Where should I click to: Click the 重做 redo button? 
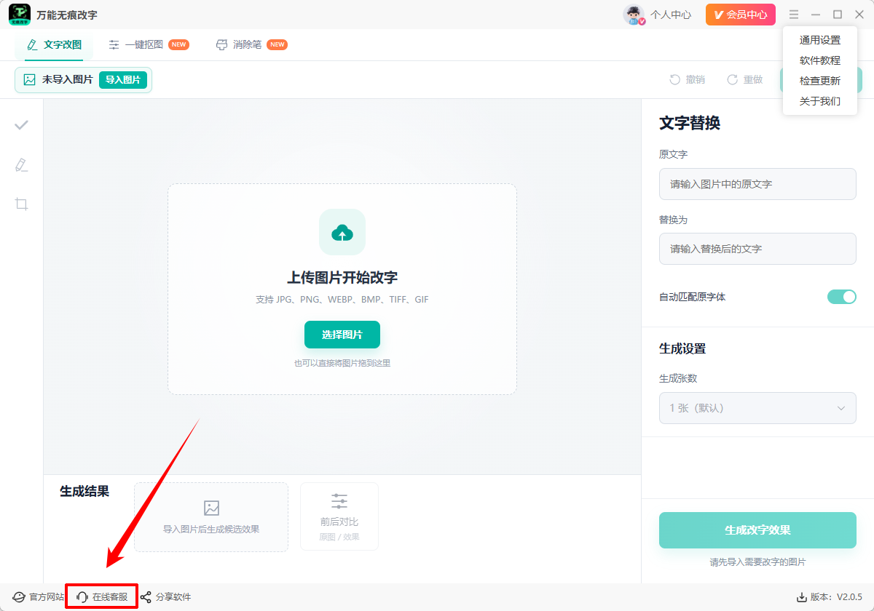coord(744,80)
